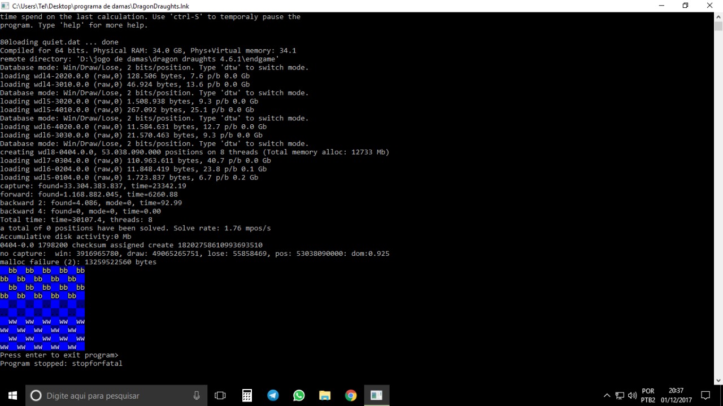Viewport: 723px width, 406px height.
Task: Maximize the DragonDraughts console window
Action: 685,6
